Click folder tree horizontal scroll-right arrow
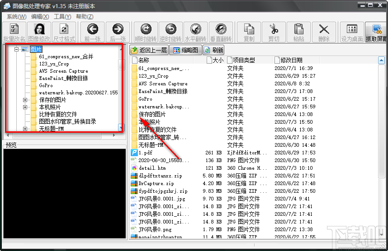The image size is (388, 251). coord(114,135)
